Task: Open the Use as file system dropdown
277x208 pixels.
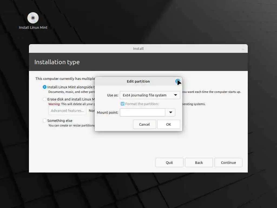Action: coord(150,95)
